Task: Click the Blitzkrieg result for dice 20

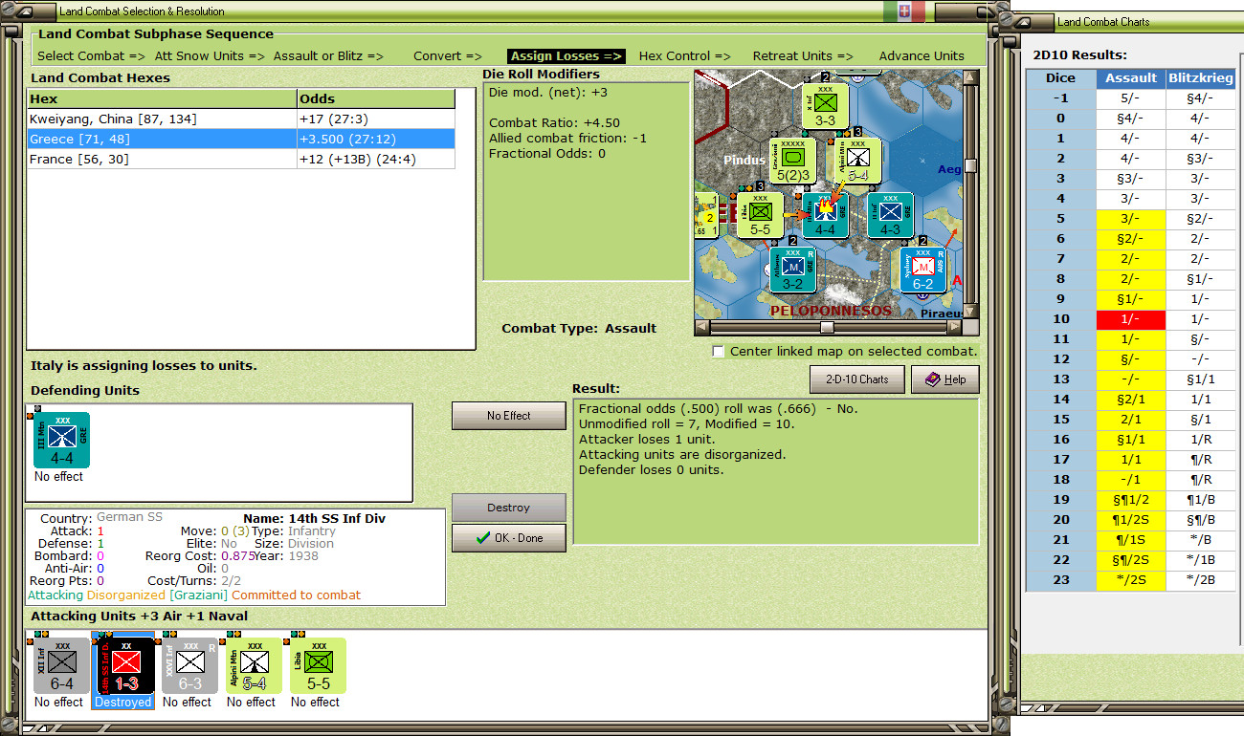Action: point(1200,520)
